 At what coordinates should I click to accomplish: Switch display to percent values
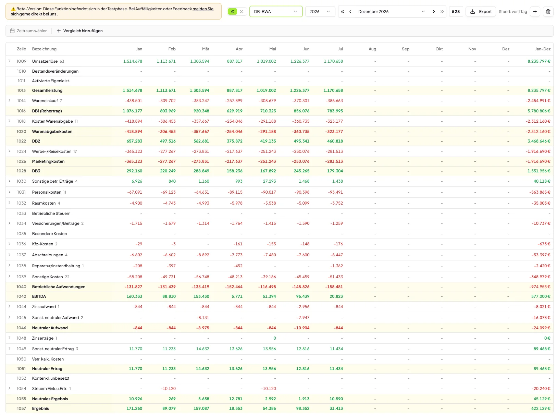tap(242, 12)
